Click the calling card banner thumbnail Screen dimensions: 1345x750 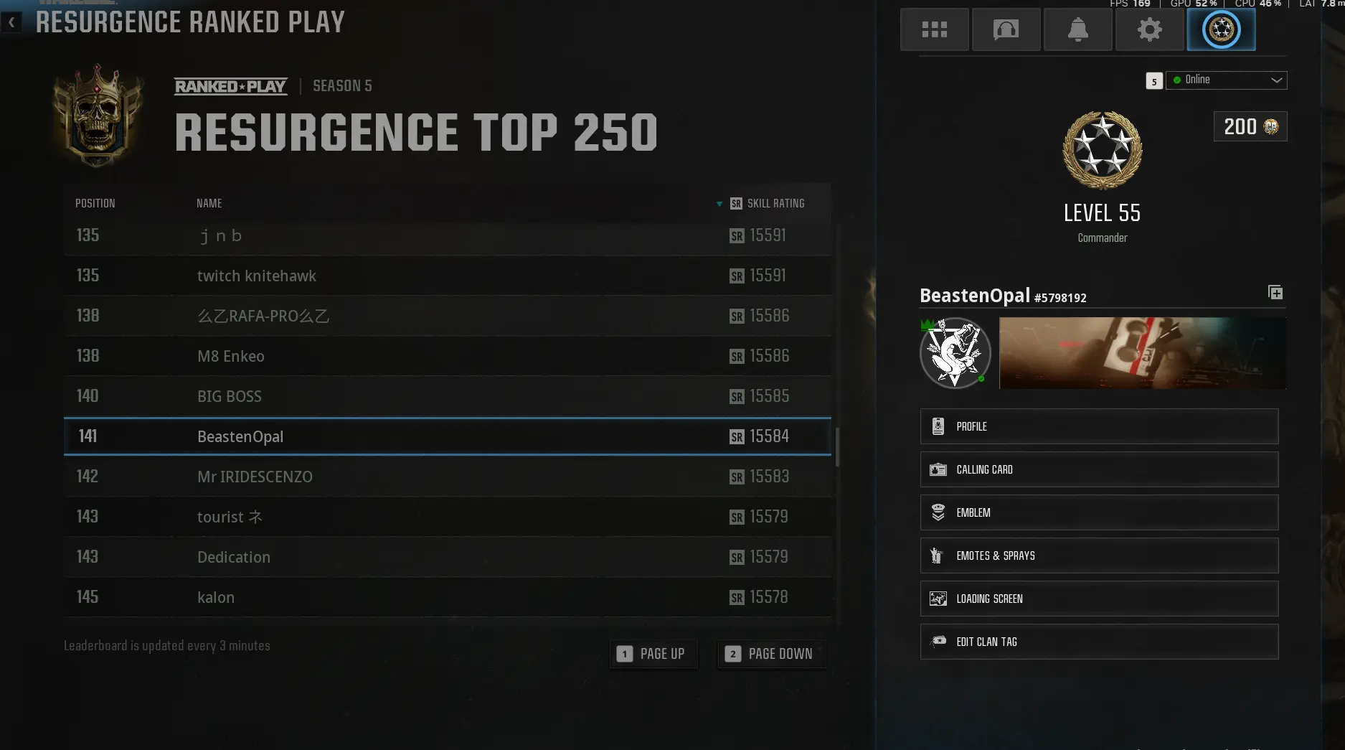1142,353
